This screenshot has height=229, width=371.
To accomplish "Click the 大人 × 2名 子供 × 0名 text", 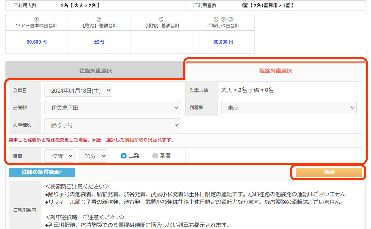I will [247, 90].
